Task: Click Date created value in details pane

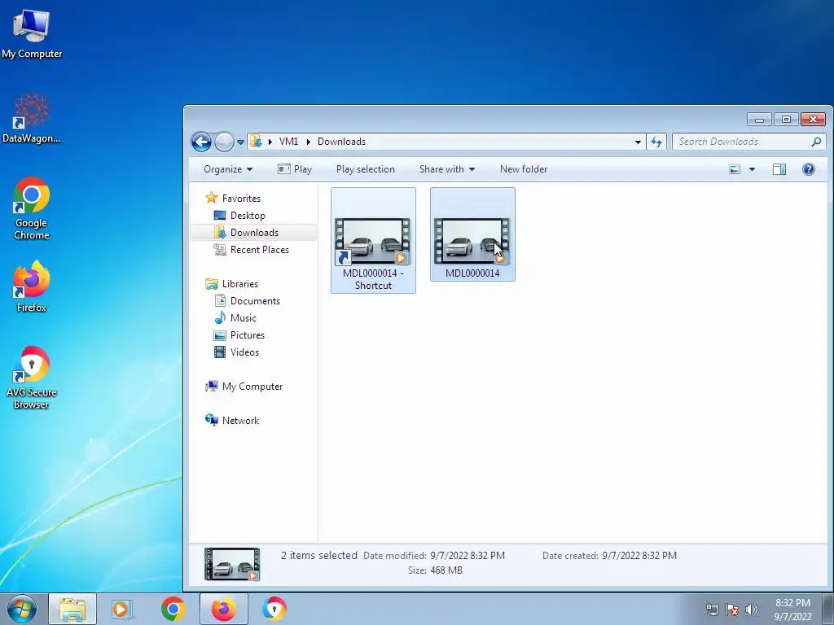Action: click(x=639, y=555)
